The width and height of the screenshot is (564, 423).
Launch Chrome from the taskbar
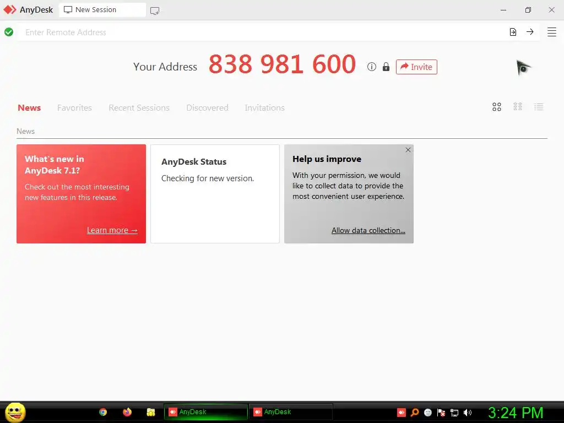103,412
